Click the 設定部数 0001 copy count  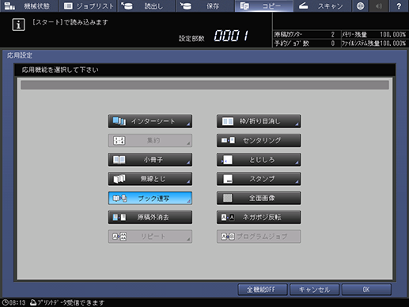click(x=231, y=36)
